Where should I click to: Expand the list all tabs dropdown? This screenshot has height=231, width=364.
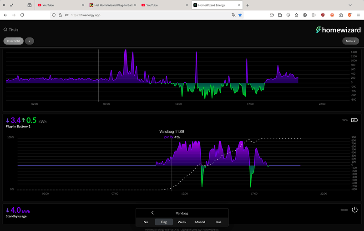(x=350, y=5)
